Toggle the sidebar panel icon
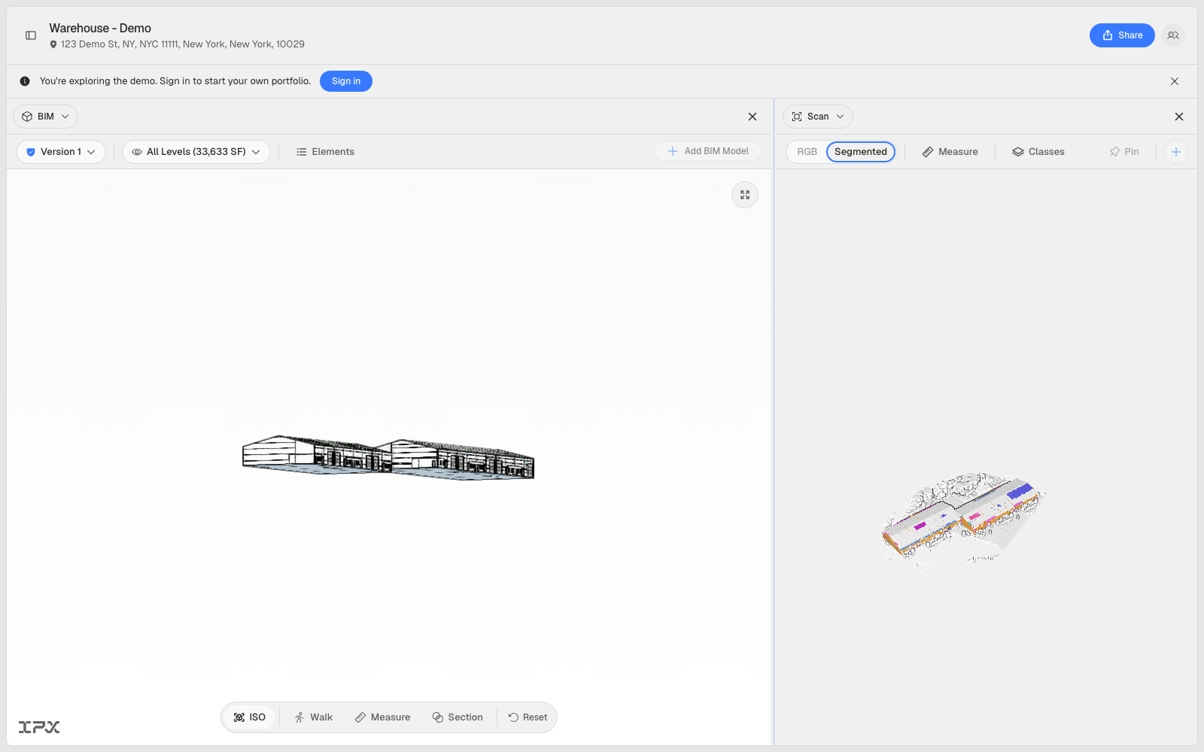The width and height of the screenshot is (1204, 752). tap(31, 35)
